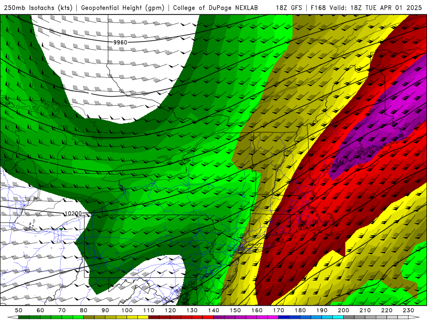Click the '250mb Isotachs (kts)' title text
This screenshot has height=320, width=427.
click(x=38, y=8)
